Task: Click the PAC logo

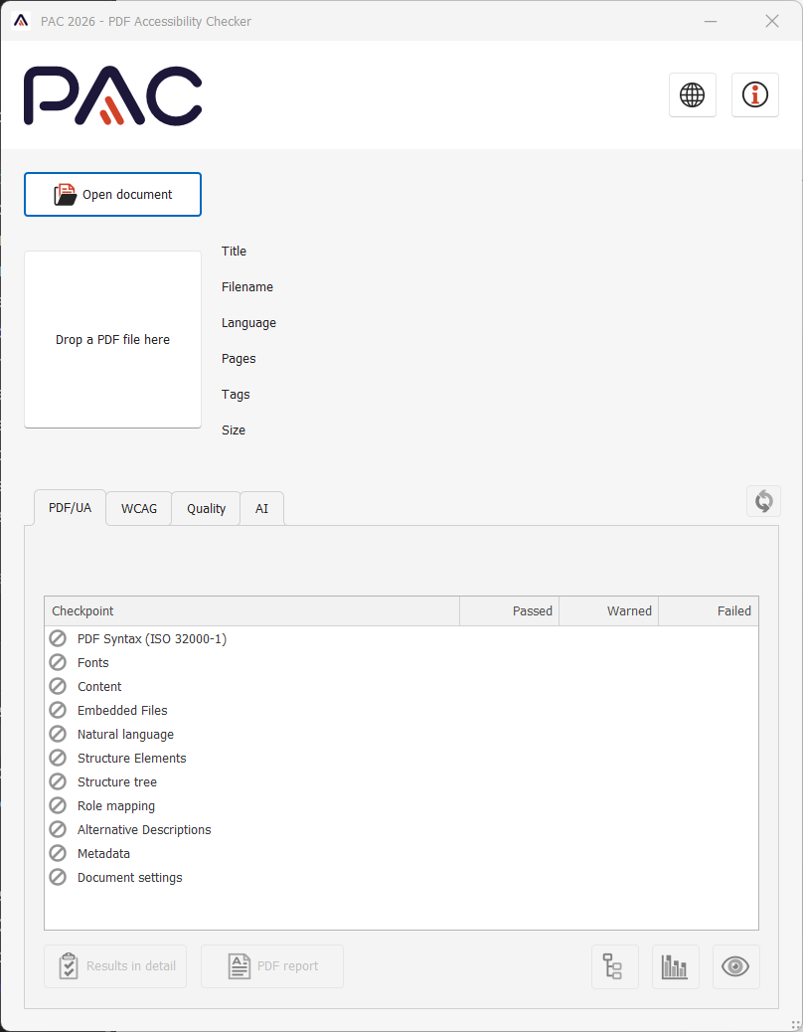Action: pyautogui.click(x=112, y=95)
